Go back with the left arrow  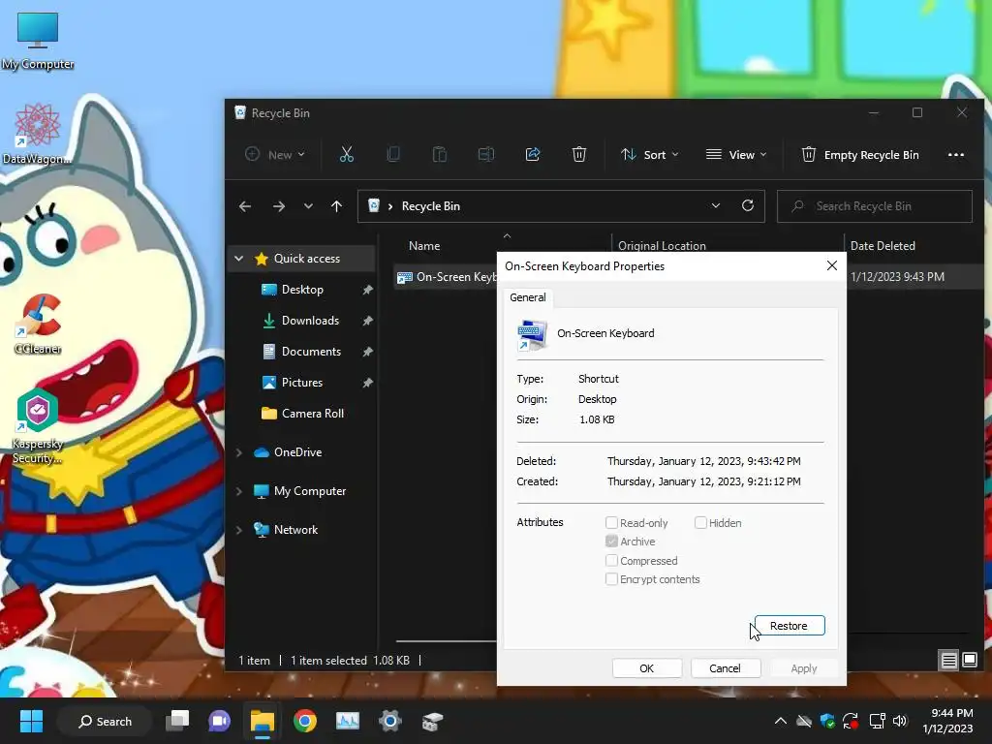tap(245, 206)
